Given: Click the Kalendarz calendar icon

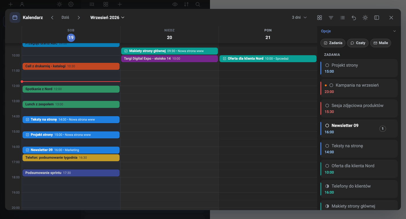Looking at the screenshot, I should [x=15, y=17].
